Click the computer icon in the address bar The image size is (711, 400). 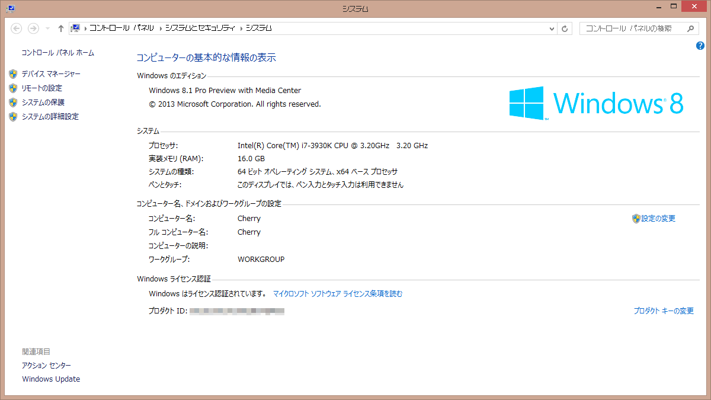76,28
